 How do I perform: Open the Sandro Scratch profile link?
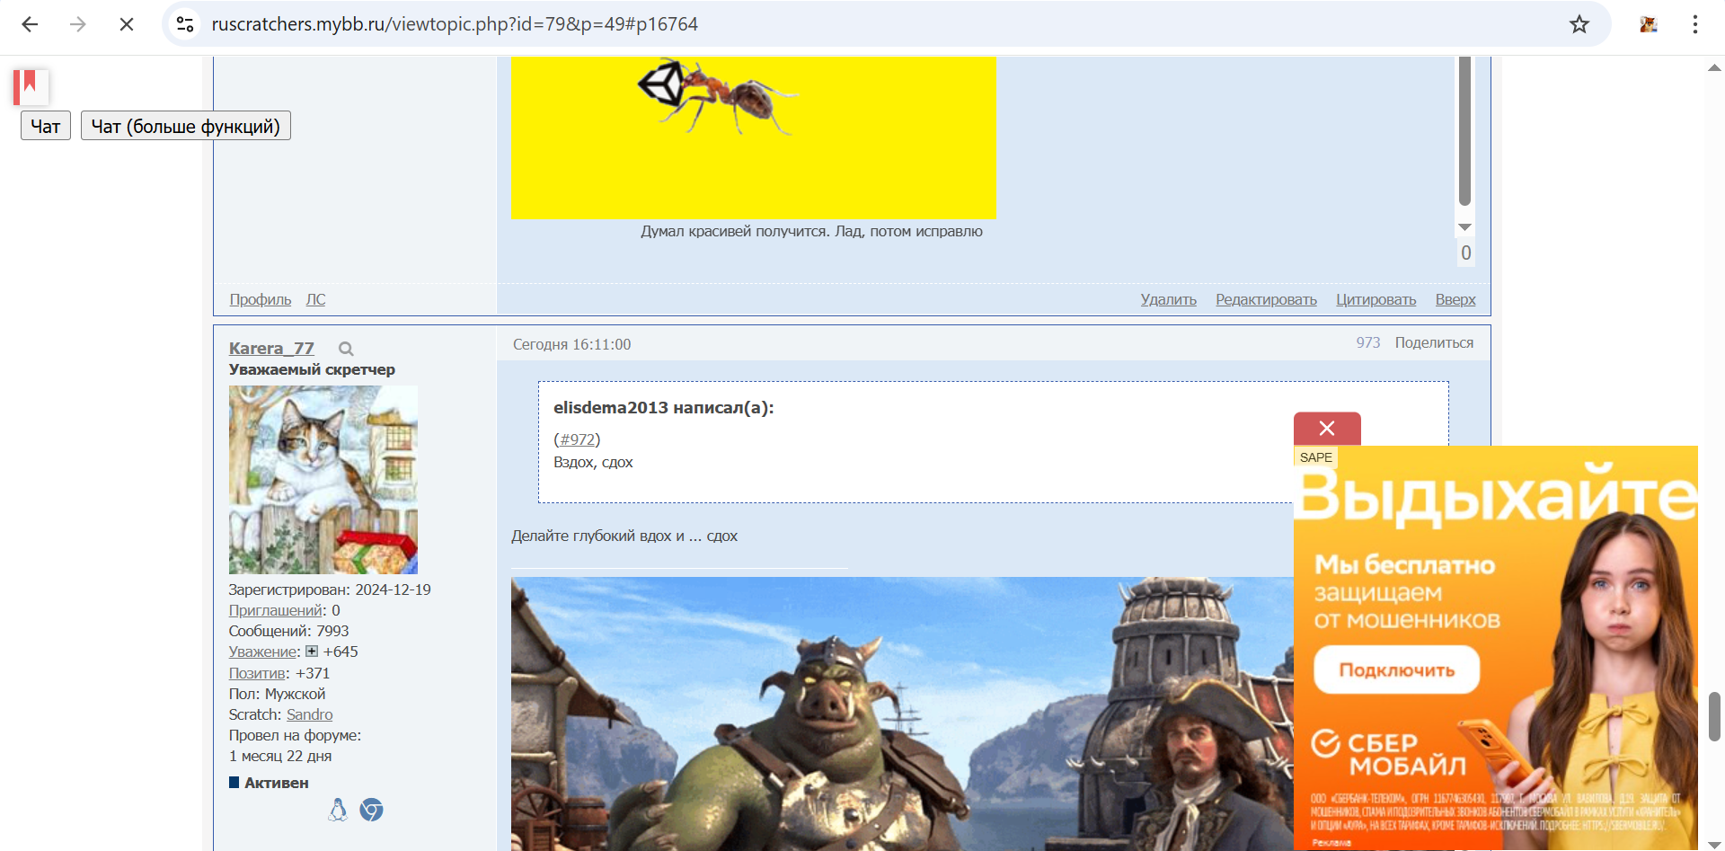pos(310,714)
